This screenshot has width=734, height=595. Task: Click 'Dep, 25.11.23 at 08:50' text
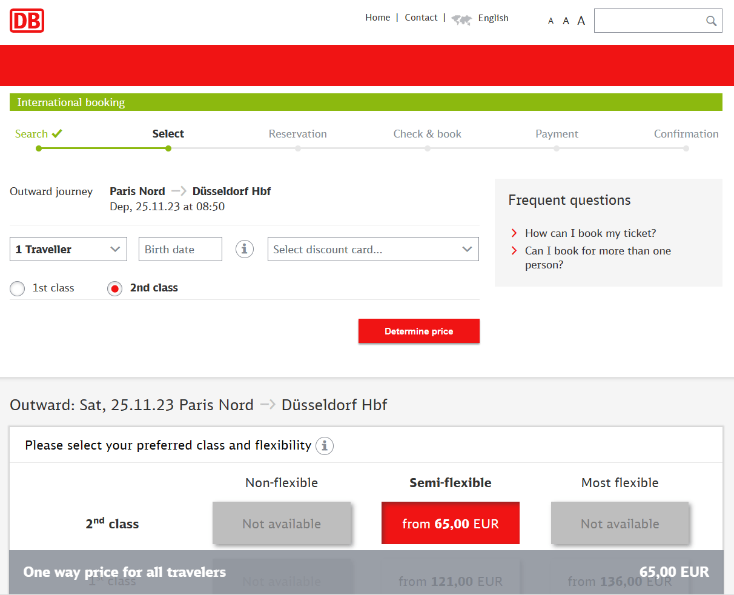[x=167, y=207]
